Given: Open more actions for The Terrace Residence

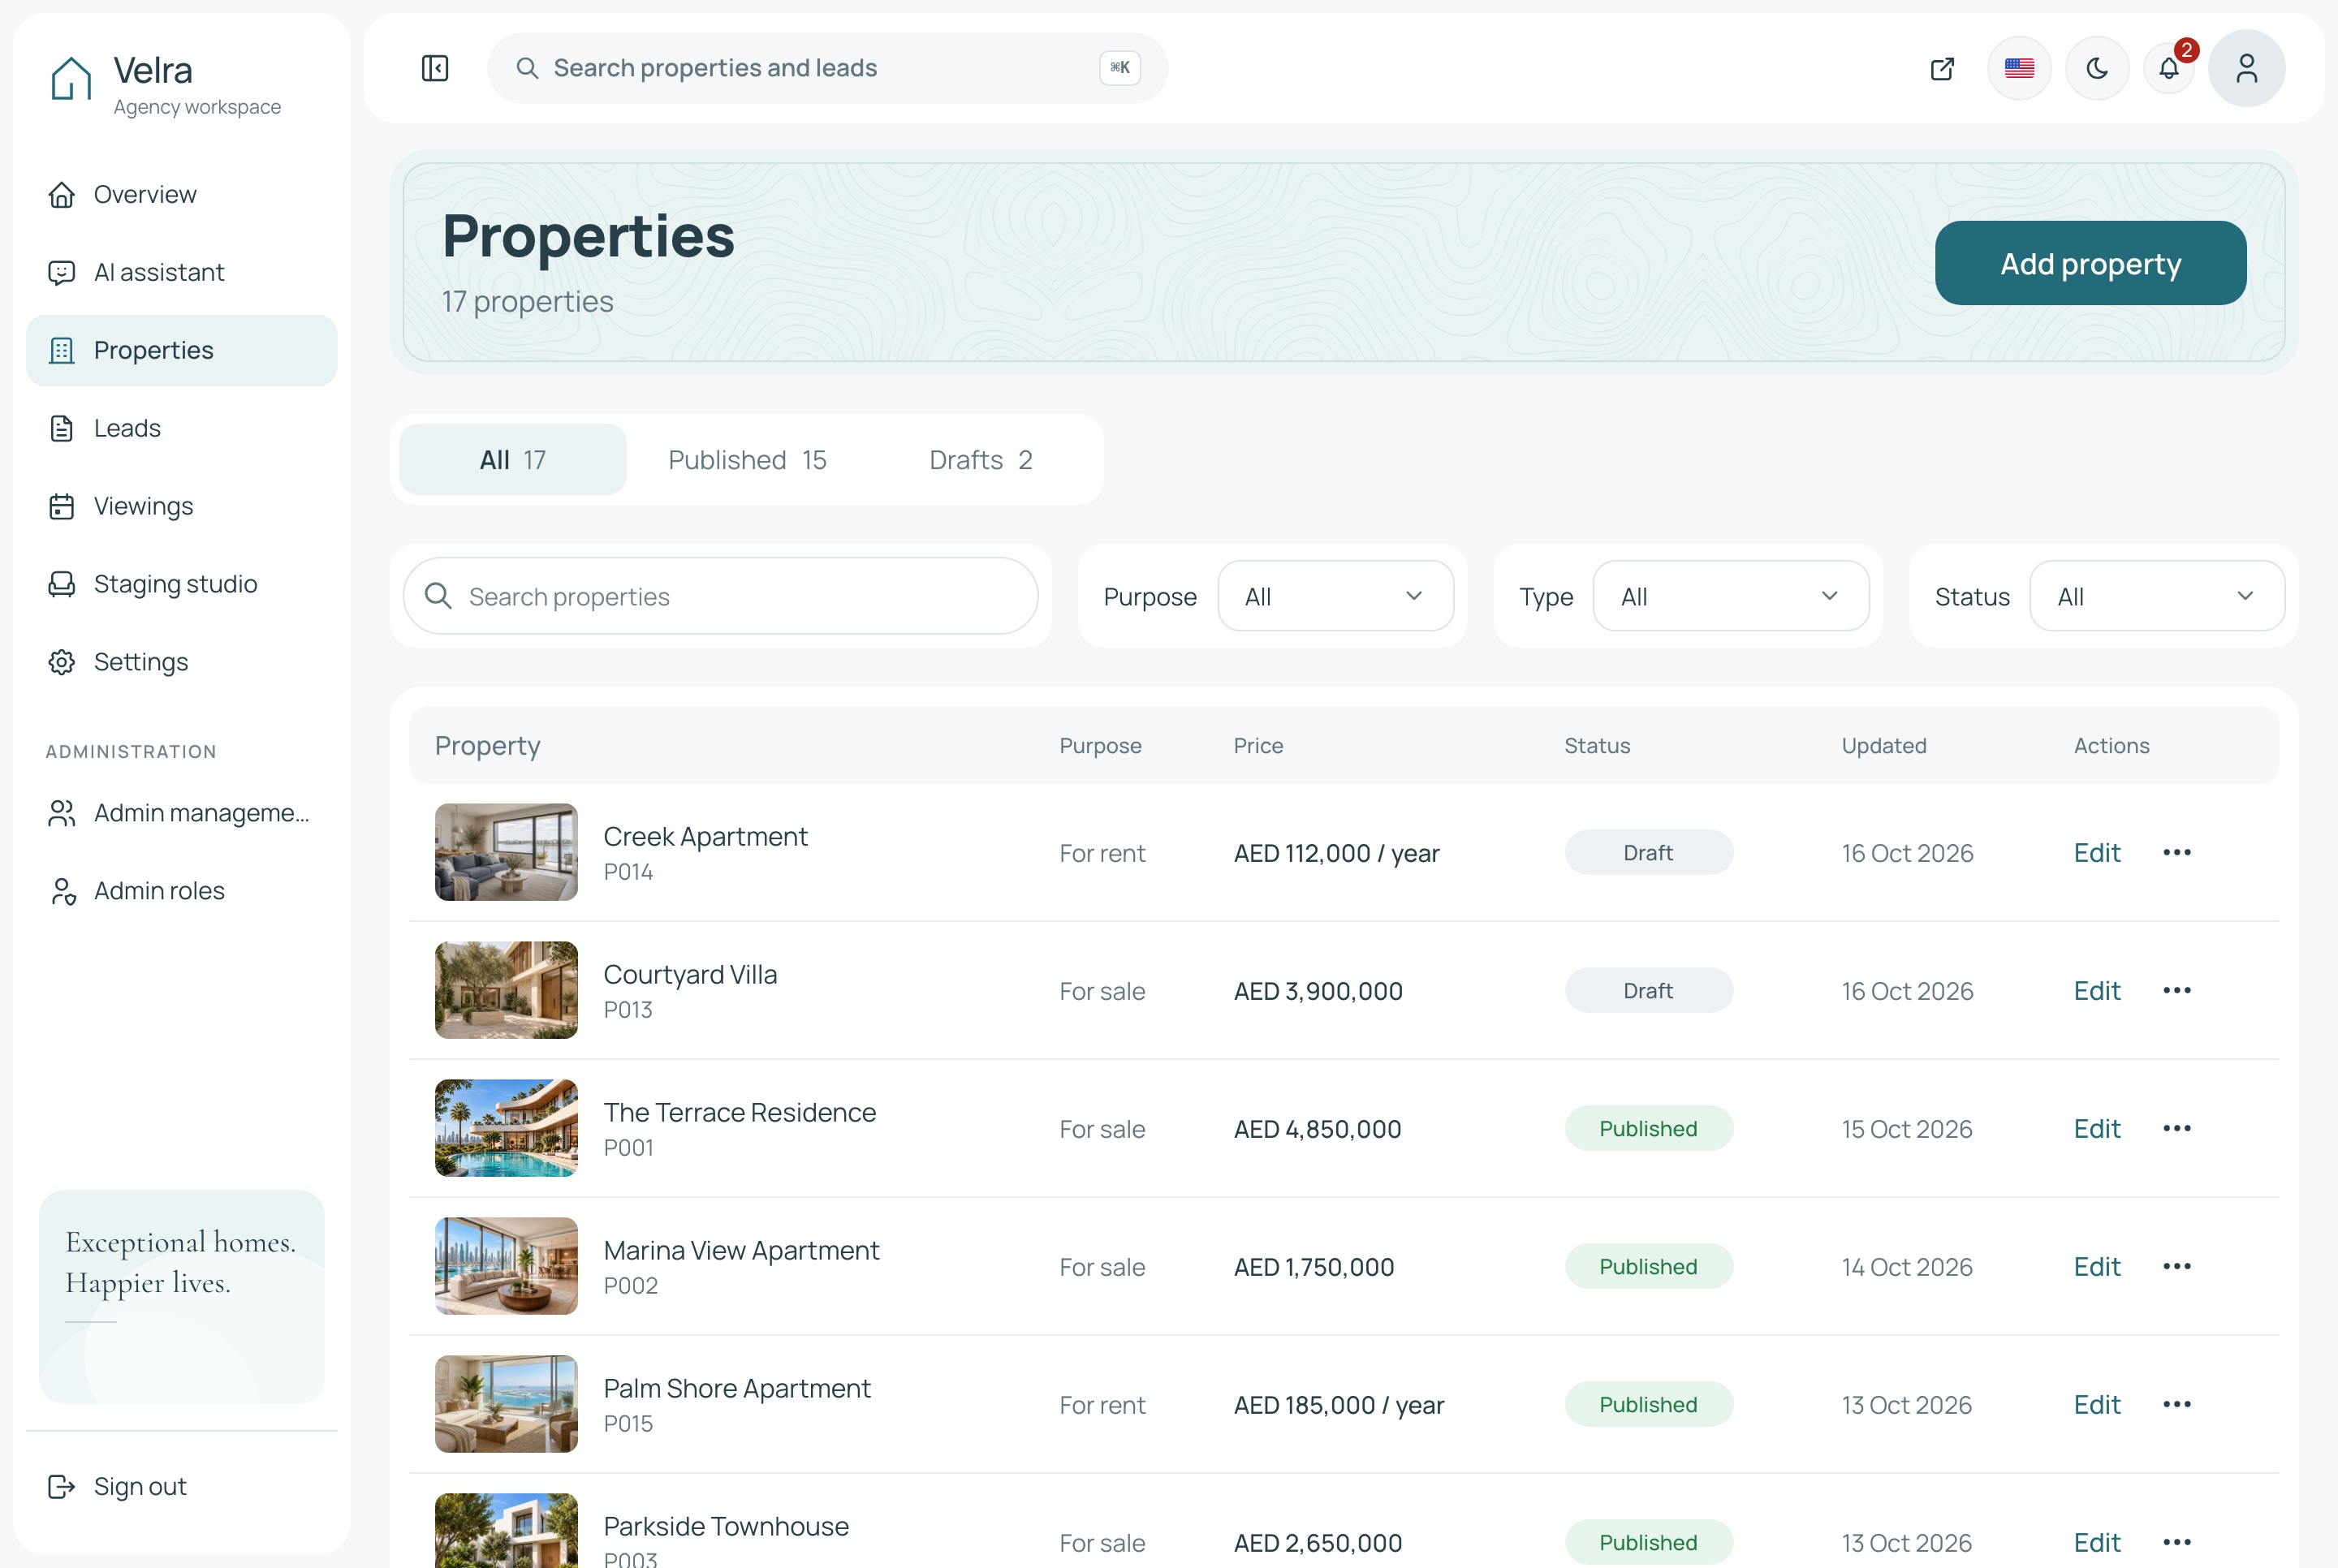Looking at the screenshot, I should coord(2177,1129).
